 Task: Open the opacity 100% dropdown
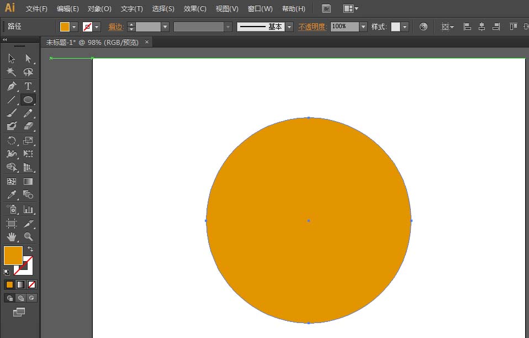pyautogui.click(x=363, y=27)
